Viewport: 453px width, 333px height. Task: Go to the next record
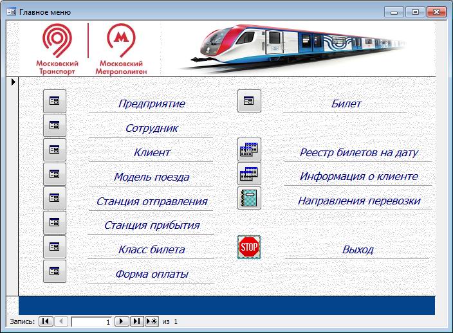click(121, 321)
